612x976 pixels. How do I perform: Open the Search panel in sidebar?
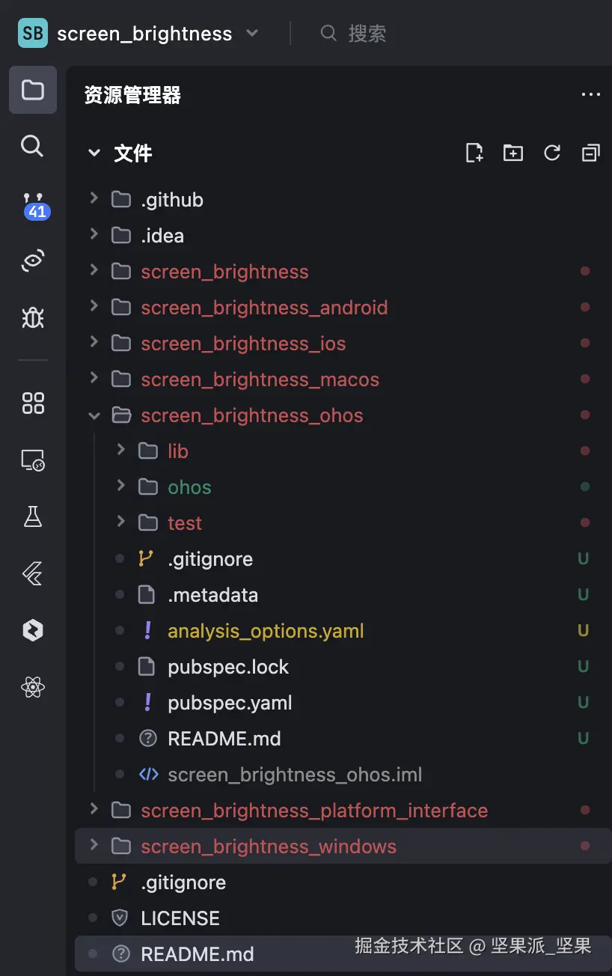pyautogui.click(x=32, y=145)
